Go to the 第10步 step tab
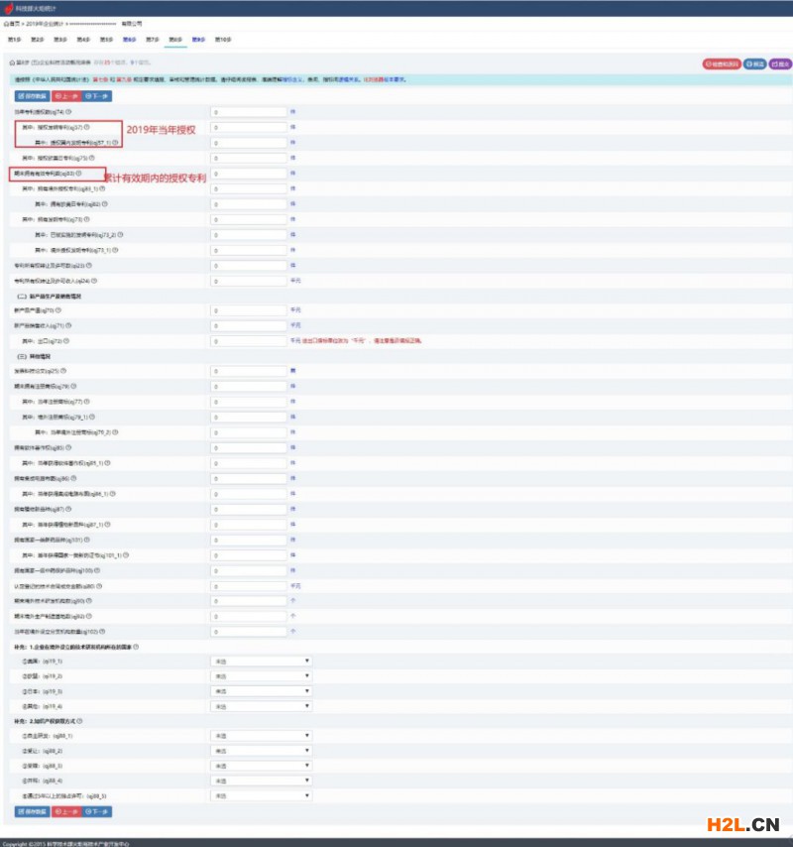This screenshot has height=847, width=793. tap(223, 39)
